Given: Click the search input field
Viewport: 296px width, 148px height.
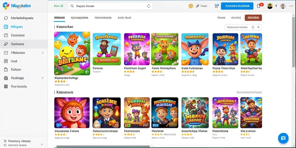Looking at the screenshot, I should pos(110,6).
